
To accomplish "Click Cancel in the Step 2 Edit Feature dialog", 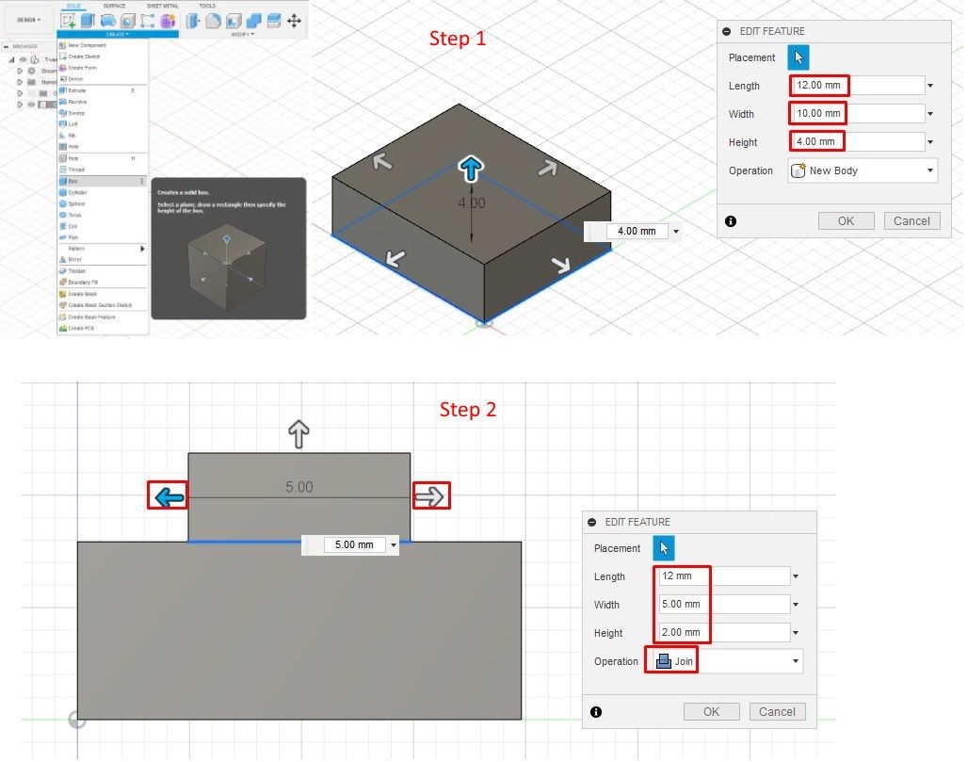I will pos(777,711).
